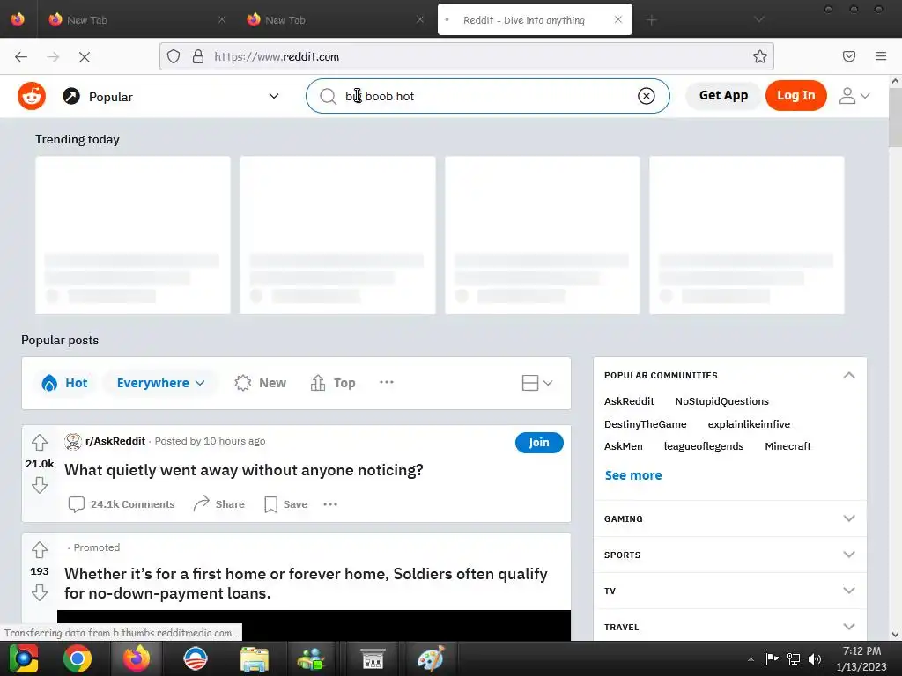Show site security lock information
This screenshot has height=676, width=902.
click(x=198, y=56)
